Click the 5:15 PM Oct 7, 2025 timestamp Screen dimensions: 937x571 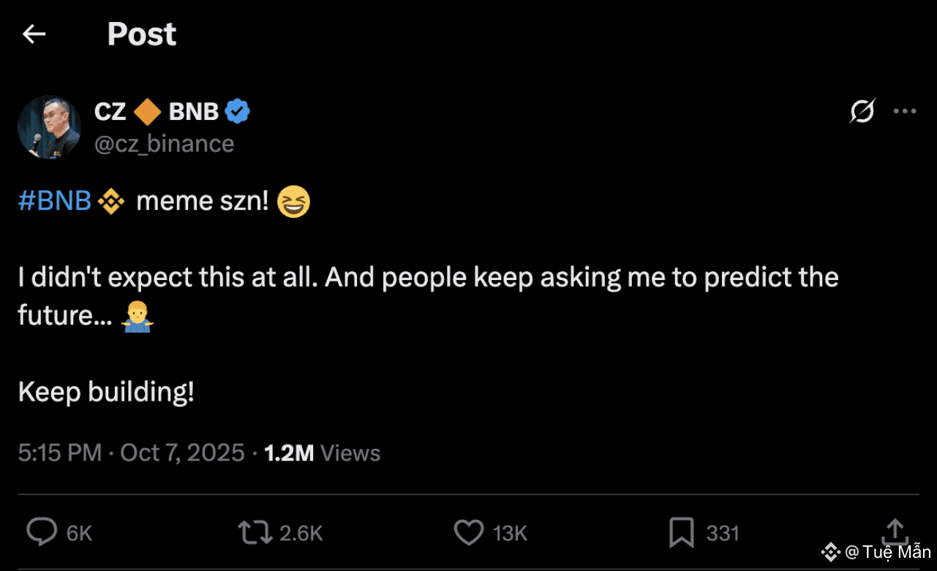point(131,453)
